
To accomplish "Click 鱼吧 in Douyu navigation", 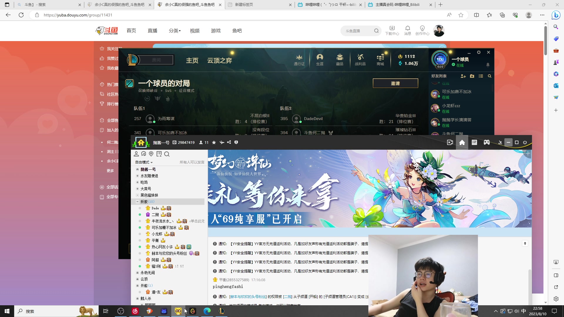I will tap(237, 31).
